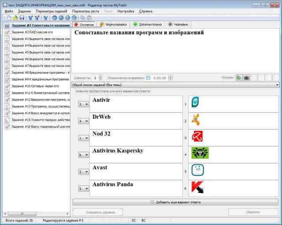Open the Настройка menu
The height and width of the screenshot is (225, 282).
(126, 11)
